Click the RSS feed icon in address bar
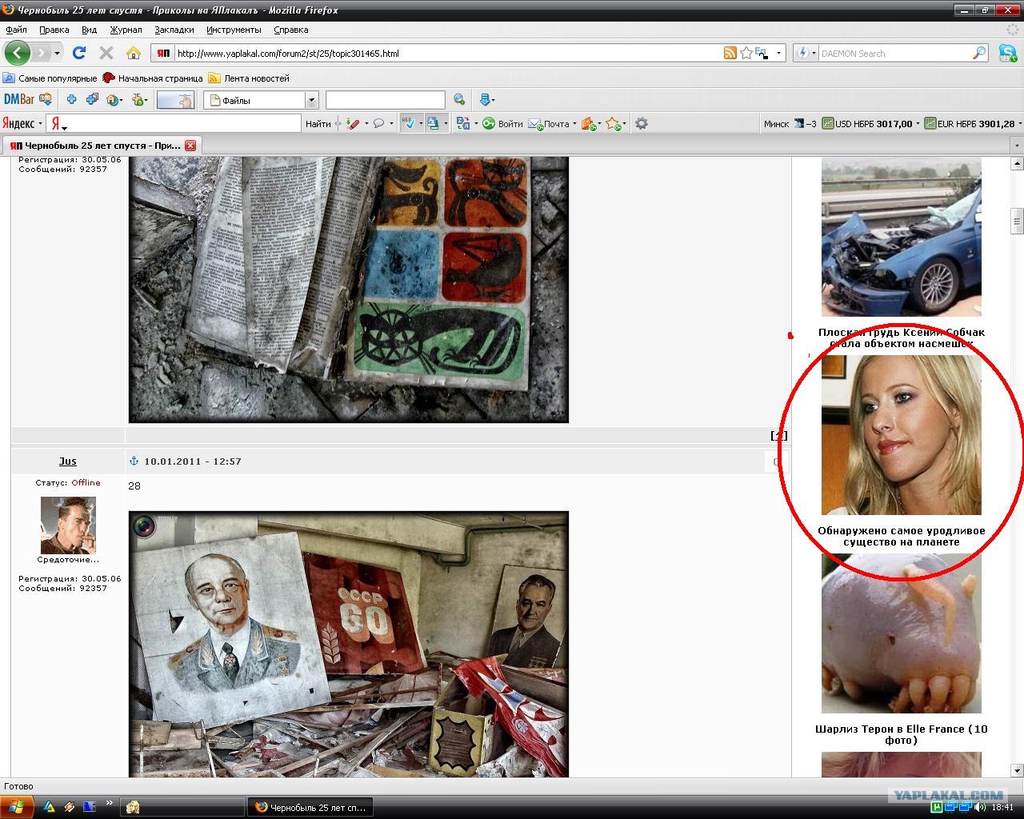1024x819 pixels. pyautogui.click(x=730, y=53)
